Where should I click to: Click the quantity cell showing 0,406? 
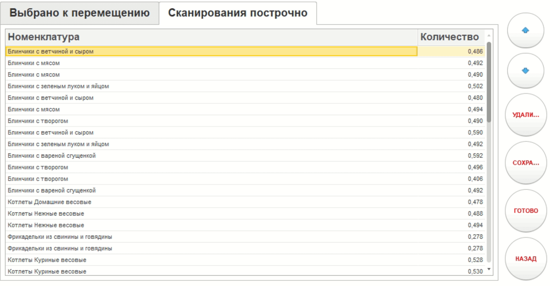451,179
